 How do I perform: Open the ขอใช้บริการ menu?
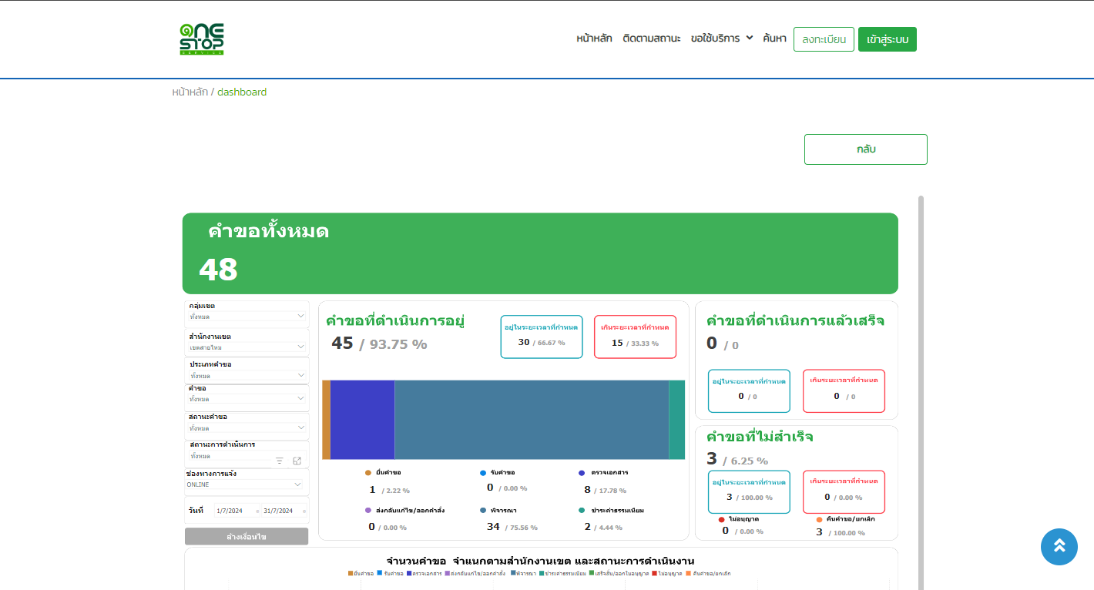click(721, 39)
